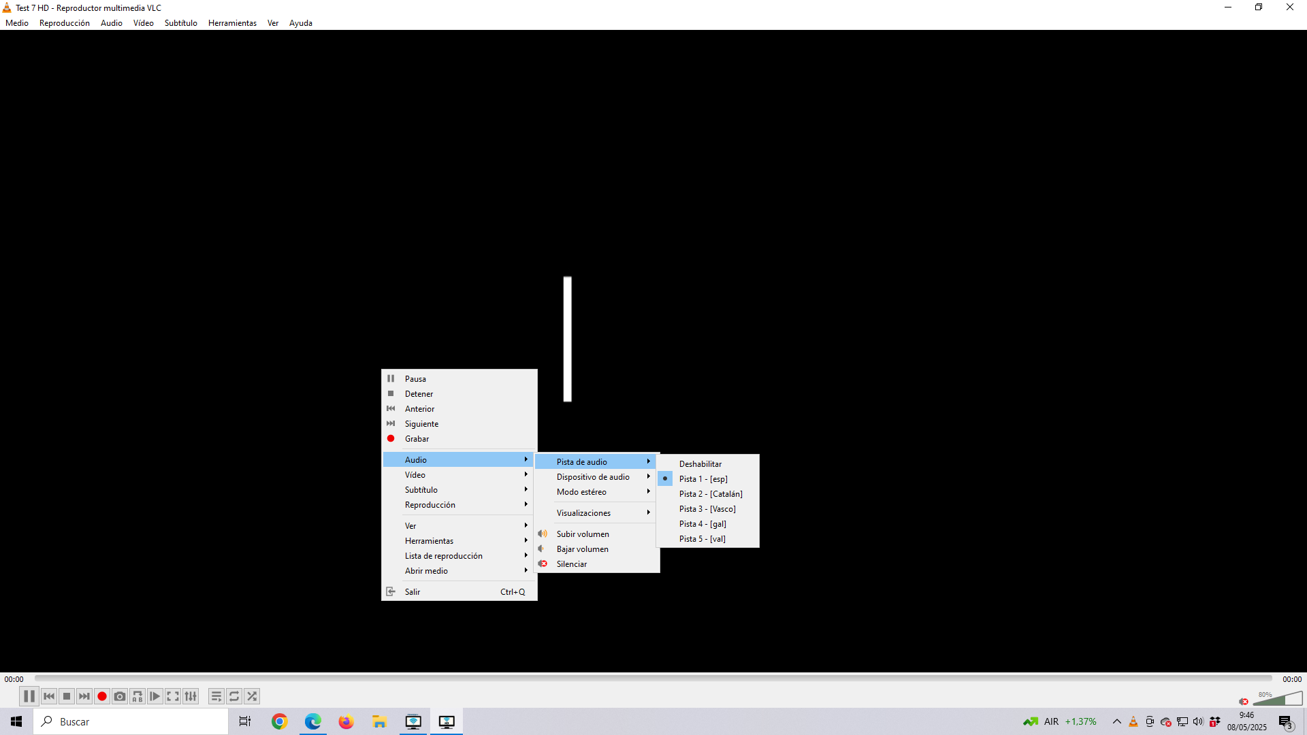Open the Reproducción menu in menu bar

pos(65,23)
